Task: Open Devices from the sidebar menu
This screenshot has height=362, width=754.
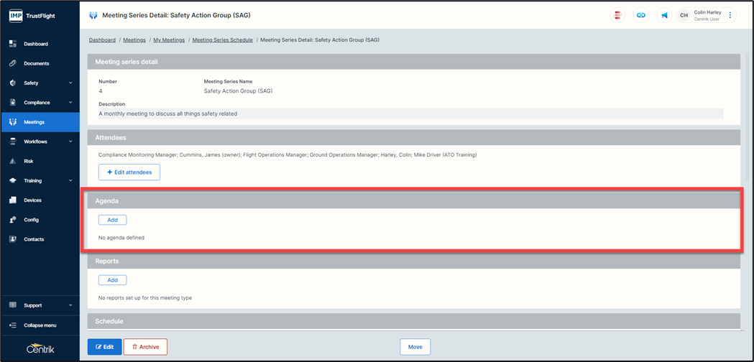Action: pos(32,200)
